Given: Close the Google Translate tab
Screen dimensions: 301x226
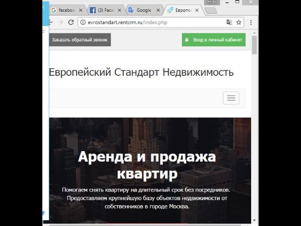Looking at the screenshot, I should (x=158, y=10).
